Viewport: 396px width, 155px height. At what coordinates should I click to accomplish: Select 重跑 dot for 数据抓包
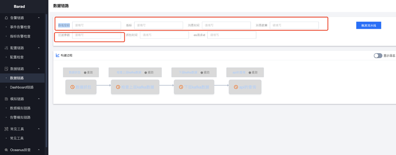click(85, 73)
